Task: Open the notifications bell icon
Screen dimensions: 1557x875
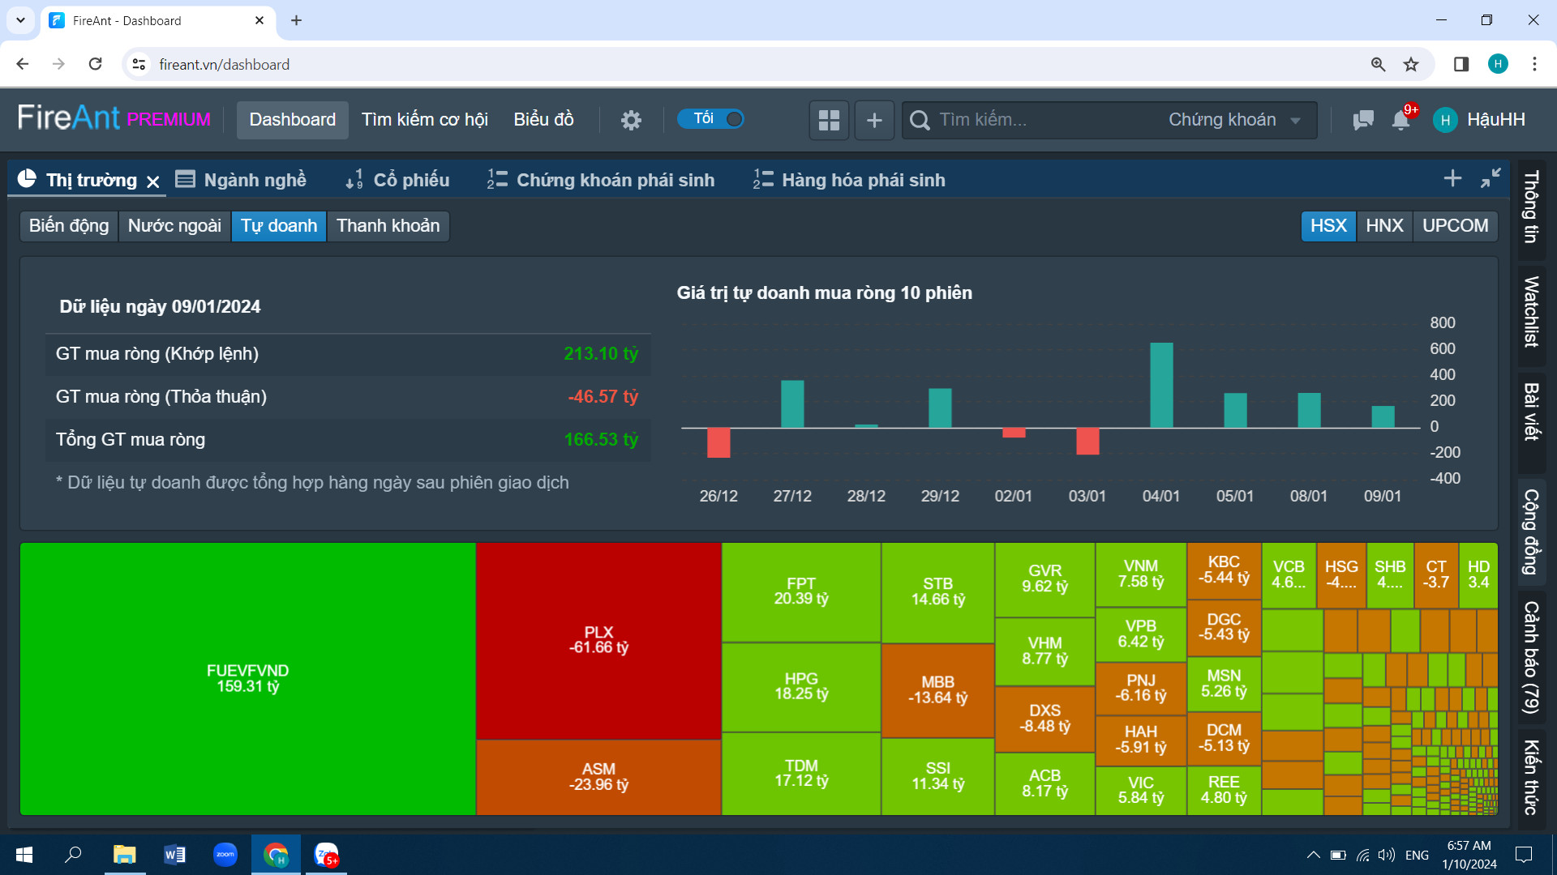Action: click(x=1400, y=120)
